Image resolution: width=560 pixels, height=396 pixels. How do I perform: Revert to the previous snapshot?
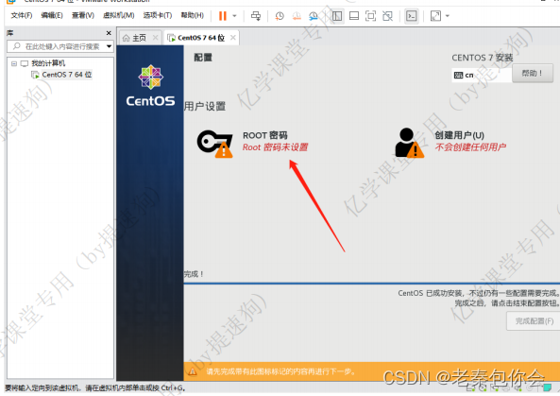coord(297,16)
